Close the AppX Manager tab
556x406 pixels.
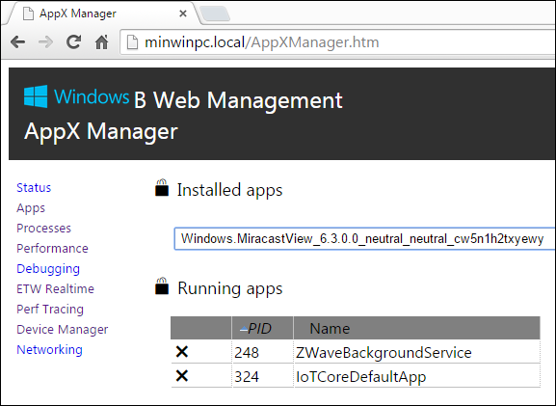pos(183,14)
